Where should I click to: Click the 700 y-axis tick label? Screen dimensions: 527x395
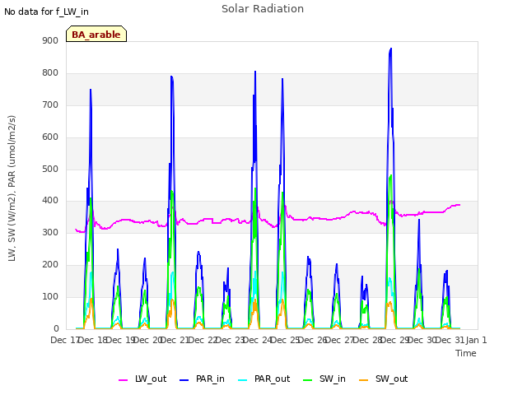click(50, 105)
